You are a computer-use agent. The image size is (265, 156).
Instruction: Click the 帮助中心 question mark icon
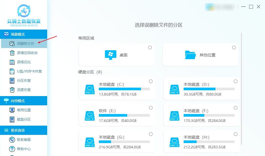[12, 149]
